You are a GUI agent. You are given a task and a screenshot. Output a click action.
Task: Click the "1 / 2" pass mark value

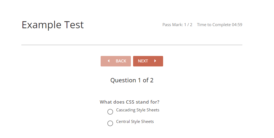click(x=188, y=25)
